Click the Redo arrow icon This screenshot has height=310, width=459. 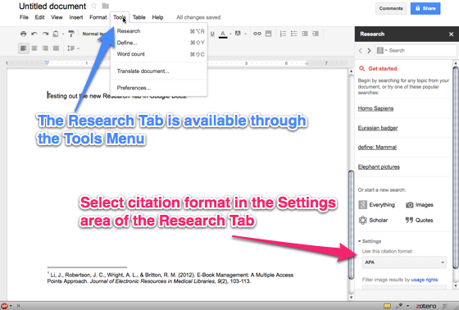(45, 34)
